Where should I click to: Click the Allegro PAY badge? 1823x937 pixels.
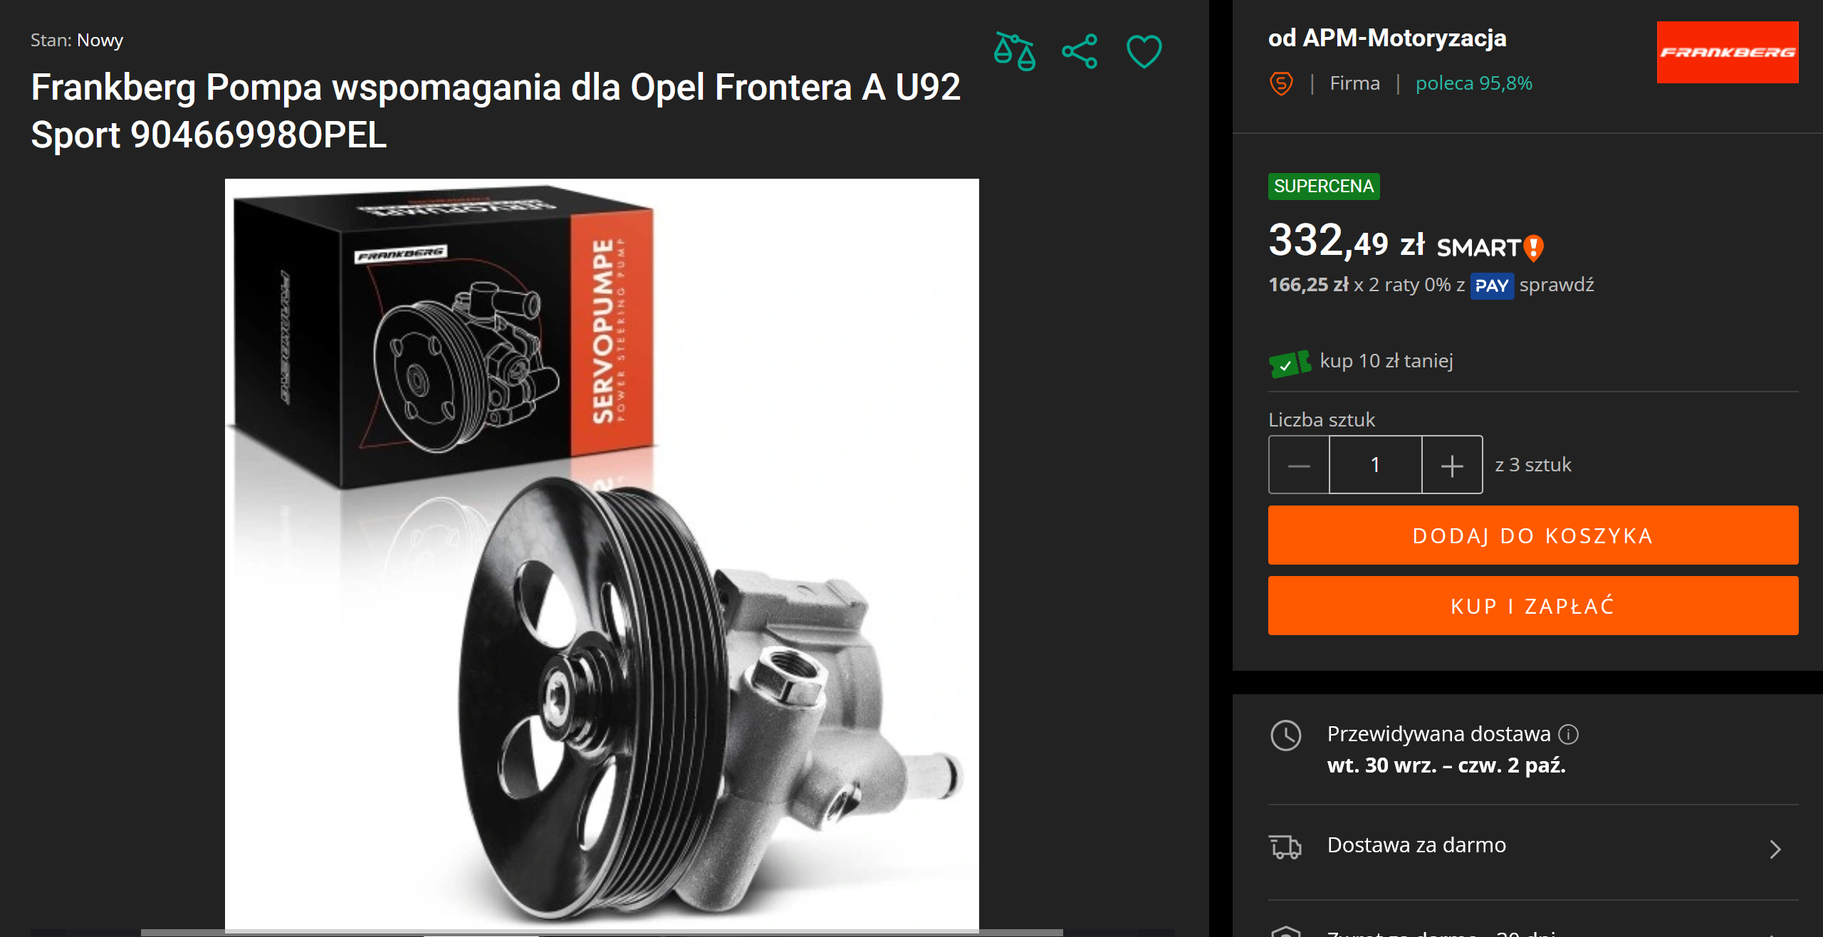(1492, 286)
